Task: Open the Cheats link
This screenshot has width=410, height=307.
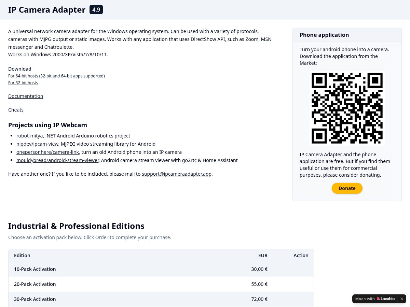Action: coord(16,110)
